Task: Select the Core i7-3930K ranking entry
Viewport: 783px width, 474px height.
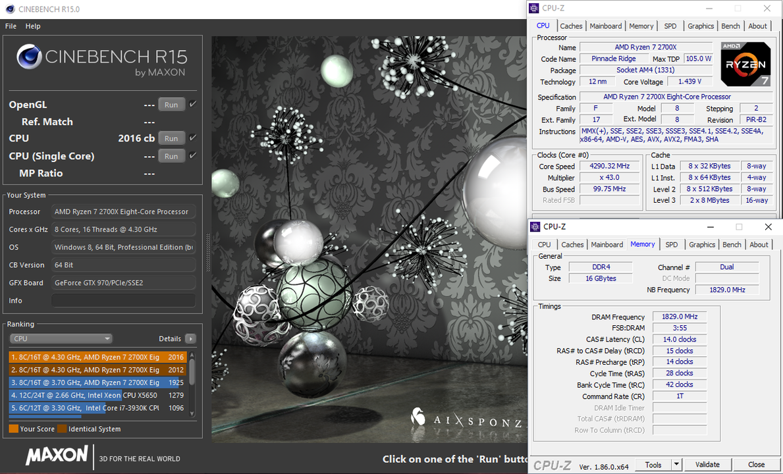Action: 97,408
